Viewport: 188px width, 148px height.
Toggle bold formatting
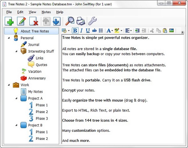click(75, 31)
